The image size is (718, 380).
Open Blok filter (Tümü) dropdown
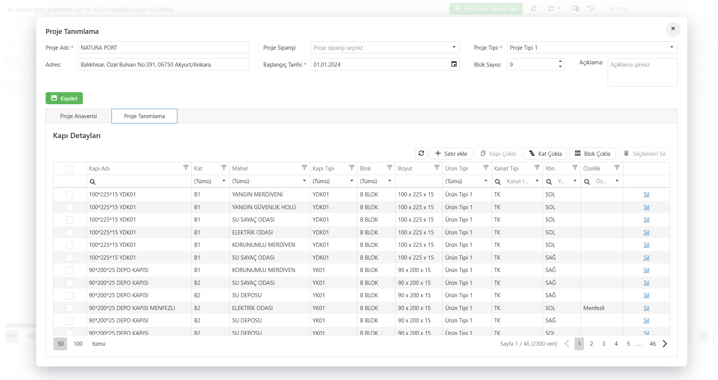[390, 181]
